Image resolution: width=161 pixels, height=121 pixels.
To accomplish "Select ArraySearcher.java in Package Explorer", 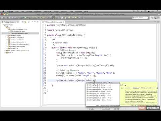I will click(18, 31).
